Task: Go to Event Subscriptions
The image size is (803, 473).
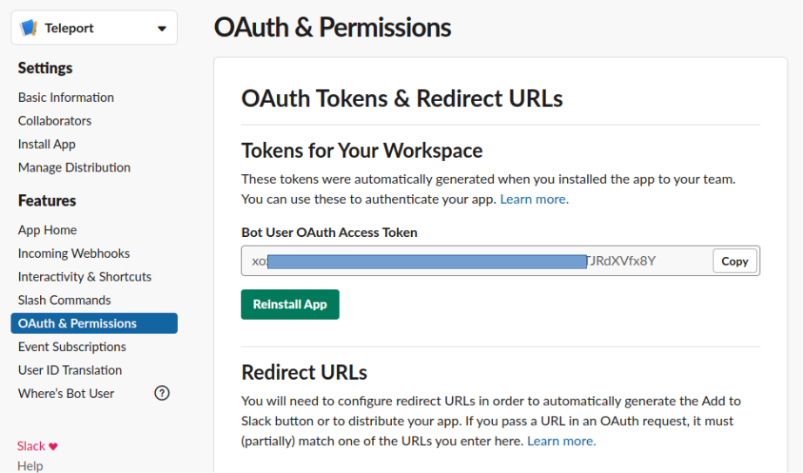Action: tap(72, 347)
